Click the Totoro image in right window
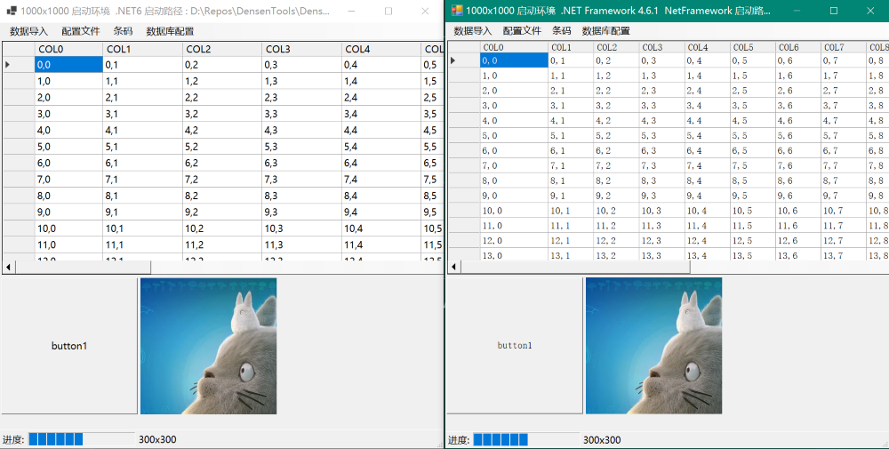Viewport: 889px width, 449px height. pyautogui.click(x=653, y=345)
